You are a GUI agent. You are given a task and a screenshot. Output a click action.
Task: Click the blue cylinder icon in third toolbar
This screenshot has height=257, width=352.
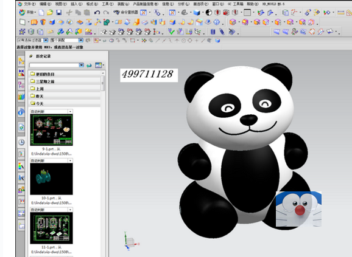[x=213, y=32]
